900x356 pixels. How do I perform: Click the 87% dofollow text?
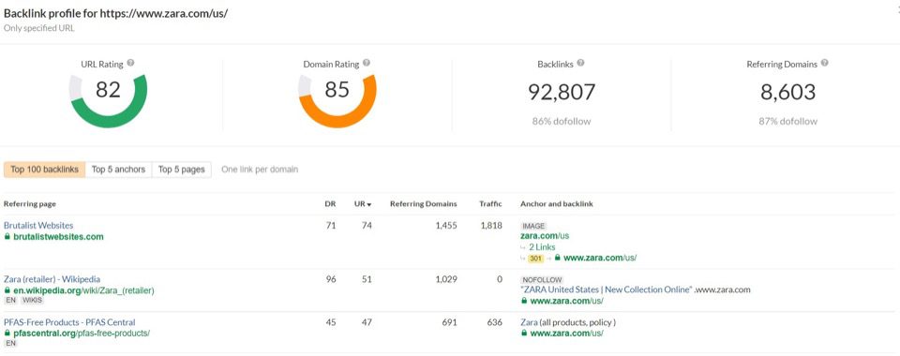tap(787, 122)
